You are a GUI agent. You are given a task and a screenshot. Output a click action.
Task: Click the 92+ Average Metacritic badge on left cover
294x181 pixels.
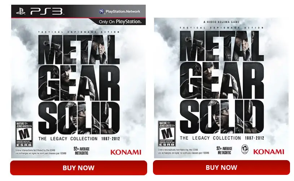81,151
